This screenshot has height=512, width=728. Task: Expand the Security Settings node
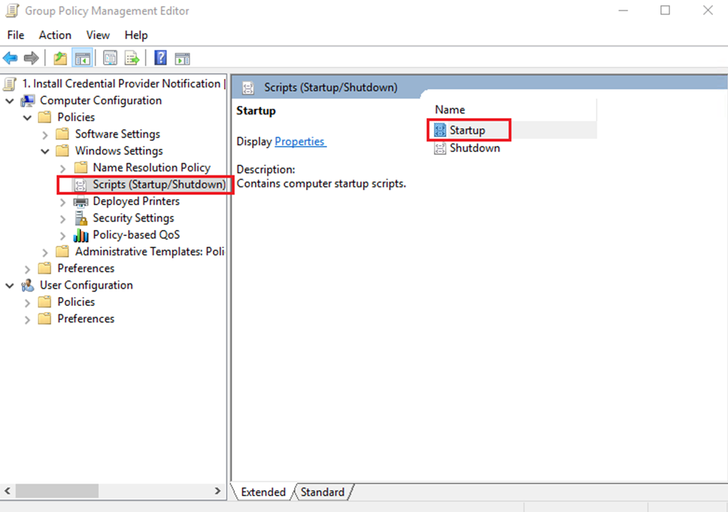63,219
